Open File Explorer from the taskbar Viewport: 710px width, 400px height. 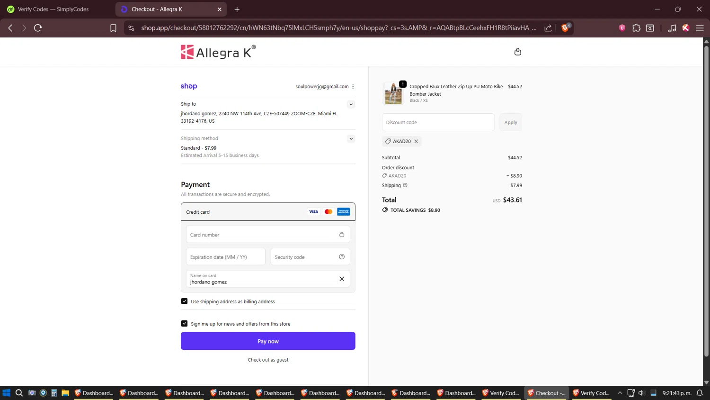[65, 393]
